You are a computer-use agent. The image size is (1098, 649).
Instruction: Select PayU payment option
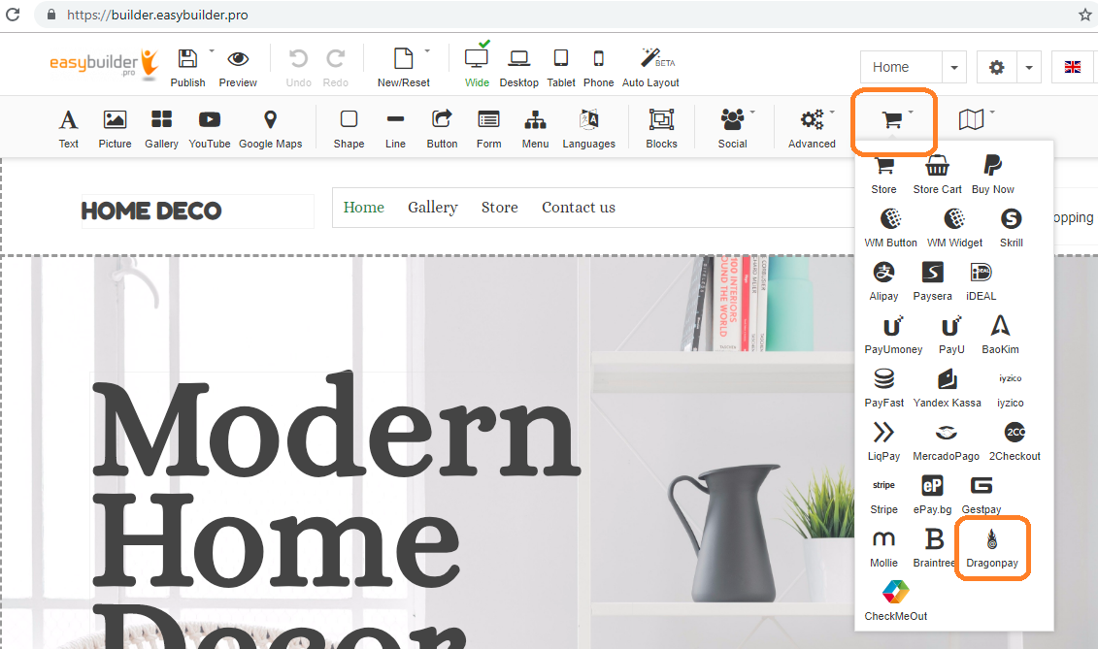(x=951, y=335)
